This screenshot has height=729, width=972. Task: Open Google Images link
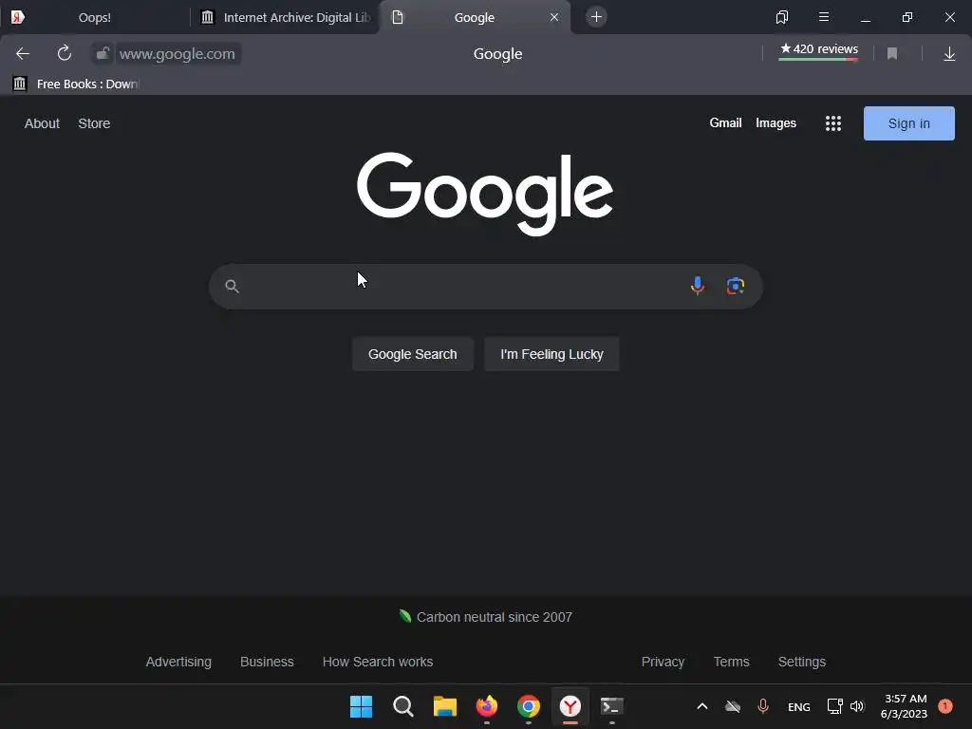776,122
